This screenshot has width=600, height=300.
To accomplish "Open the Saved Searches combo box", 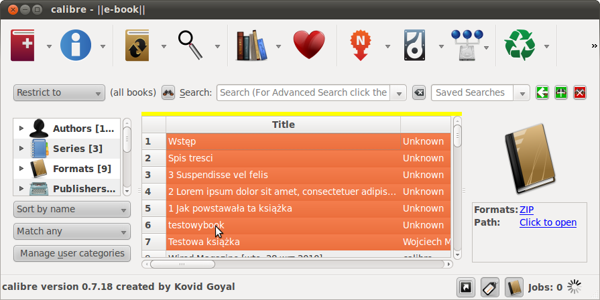I will 480,93.
